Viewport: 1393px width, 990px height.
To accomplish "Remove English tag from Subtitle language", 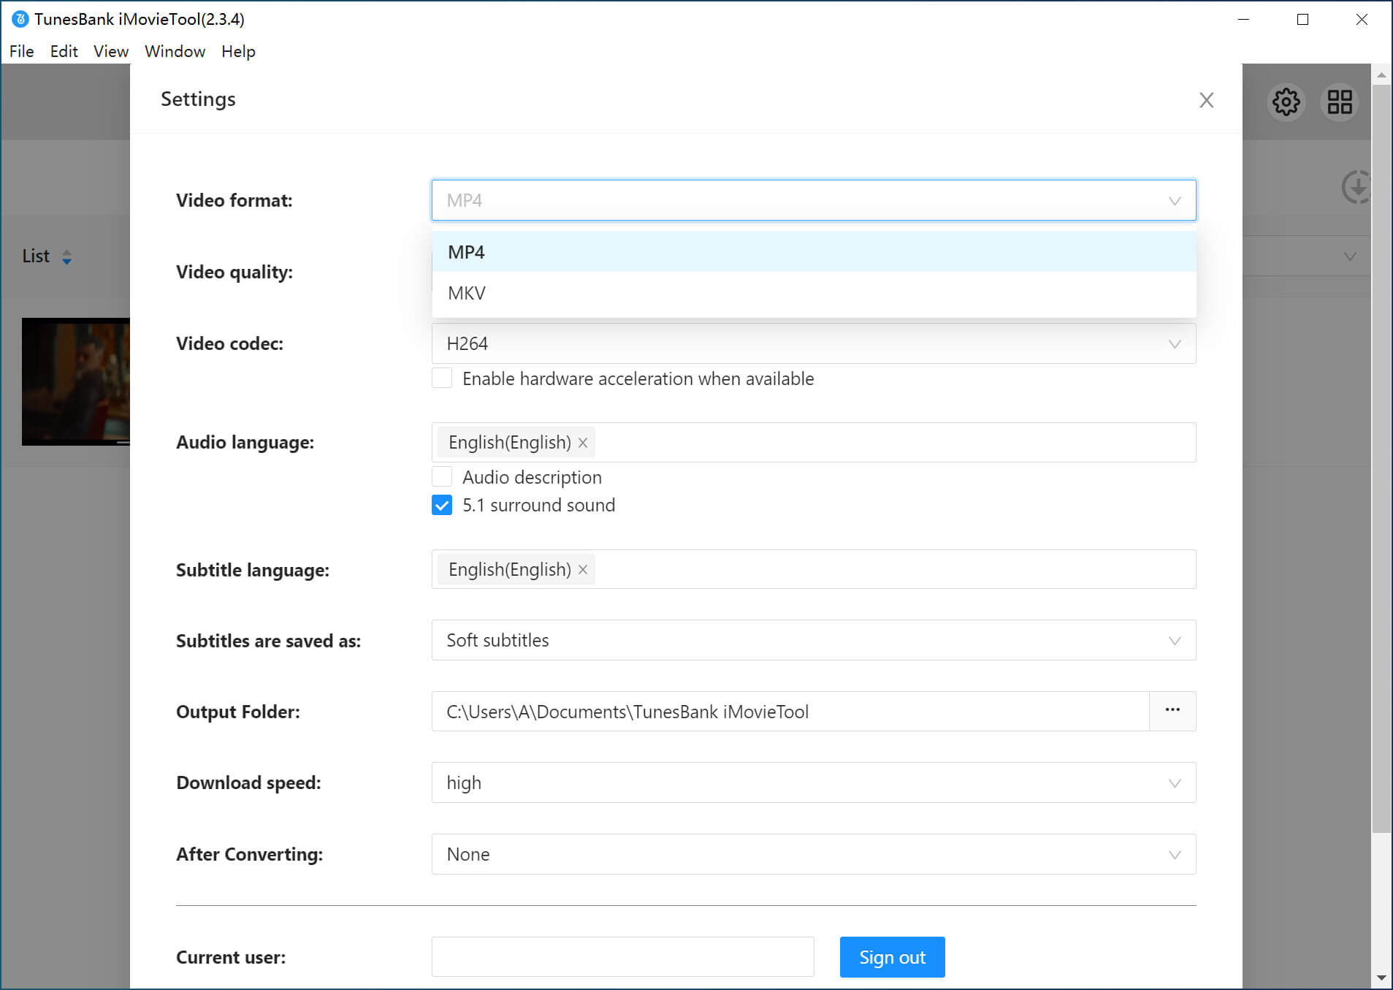I will 583,570.
